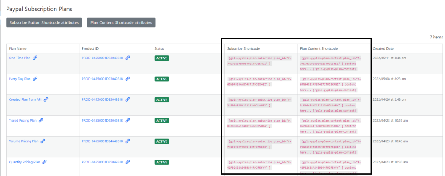Image resolution: width=445 pixels, height=176 pixels.
Task: Select the subscribe shortcode for Volume Pricing Plan
Action: tap(259, 144)
